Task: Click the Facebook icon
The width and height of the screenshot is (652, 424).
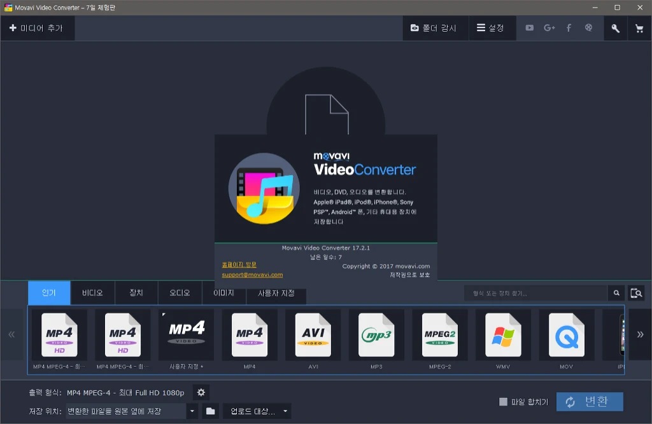Action: pyautogui.click(x=569, y=28)
